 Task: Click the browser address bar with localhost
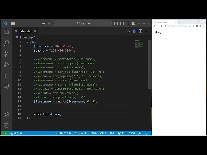[x=173, y=26]
